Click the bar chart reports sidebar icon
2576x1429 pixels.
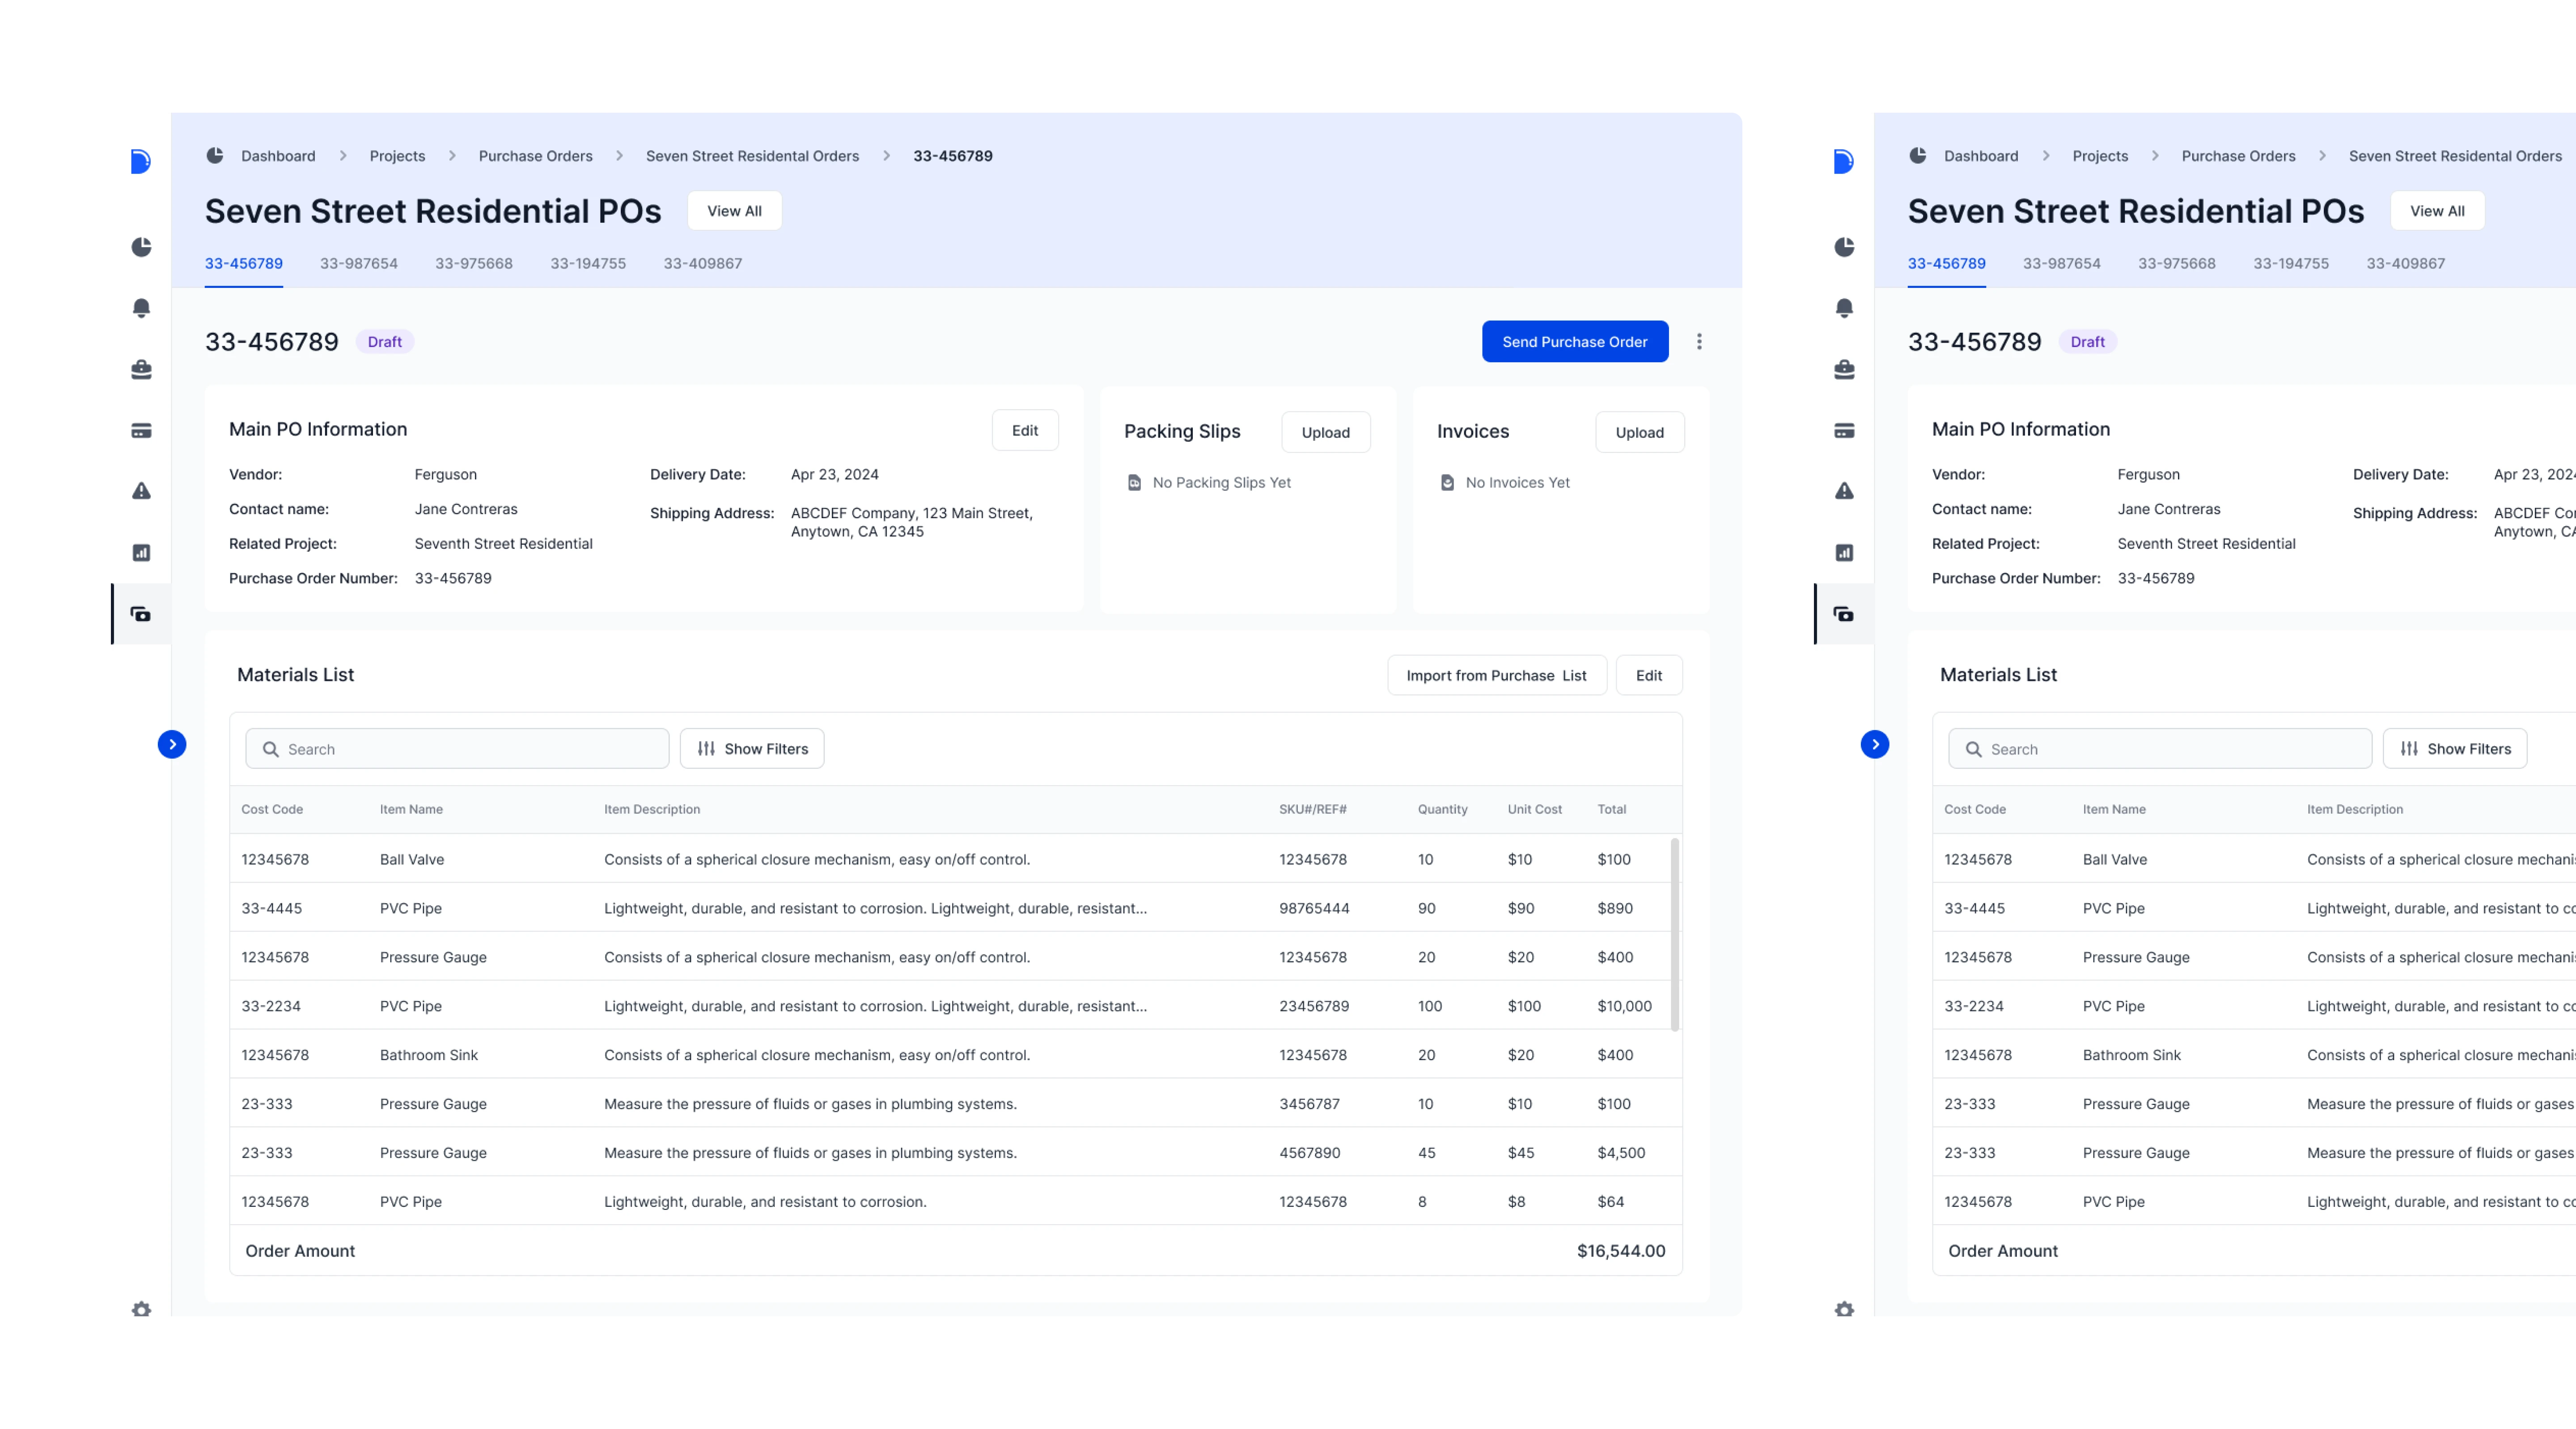[x=141, y=553]
